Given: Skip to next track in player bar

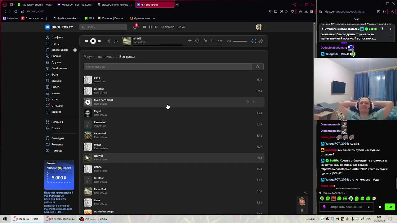Looking at the screenshot, I should click(100, 41).
